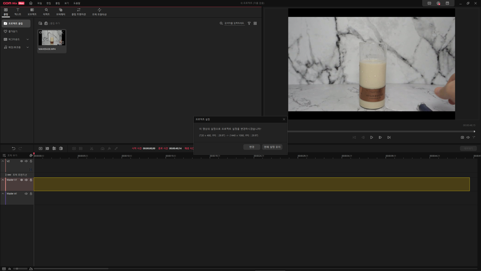Cut the clip with scissors icon
The image size is (481, 271).
pyautogui.click(x=92, y=148)
